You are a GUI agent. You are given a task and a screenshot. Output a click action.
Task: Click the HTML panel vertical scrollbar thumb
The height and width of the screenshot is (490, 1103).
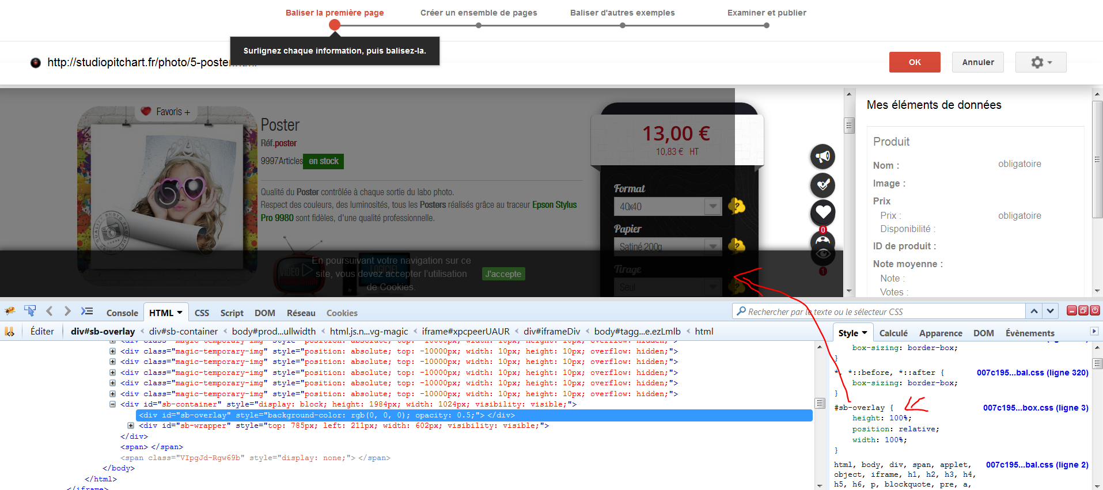coord(820,403)
